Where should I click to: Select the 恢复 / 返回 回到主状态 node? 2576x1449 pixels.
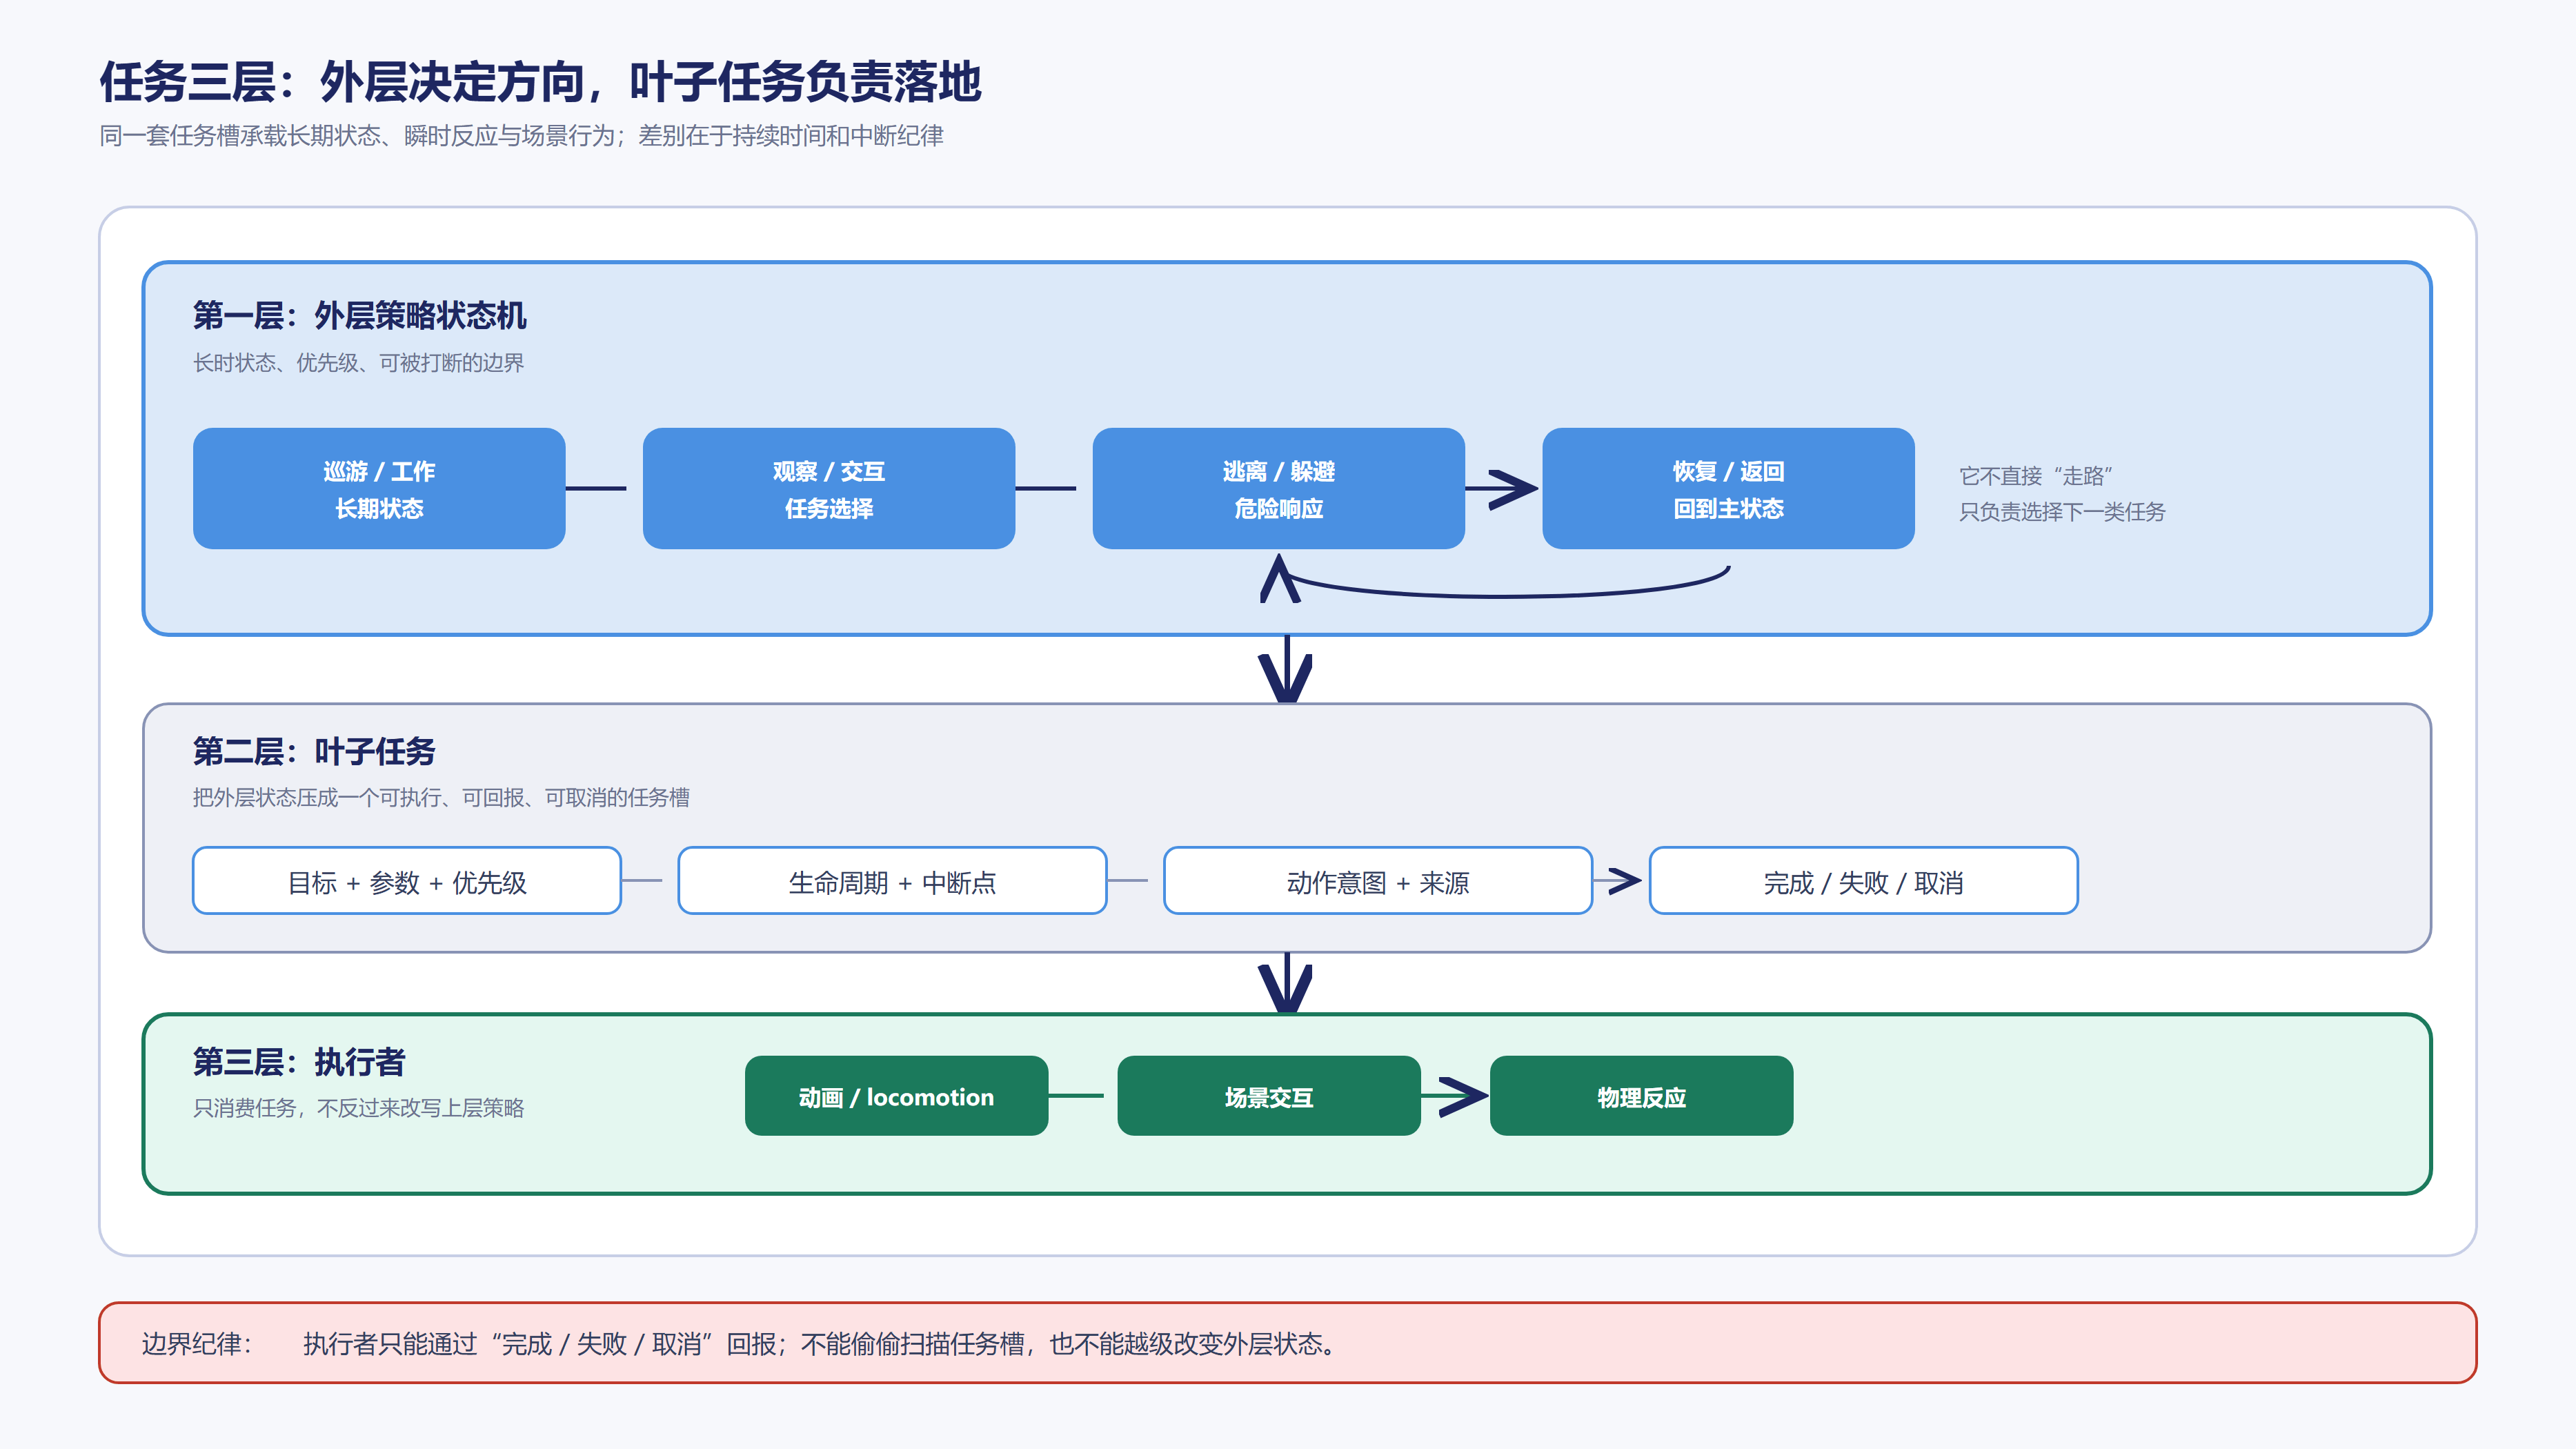tap(1729, 489)
